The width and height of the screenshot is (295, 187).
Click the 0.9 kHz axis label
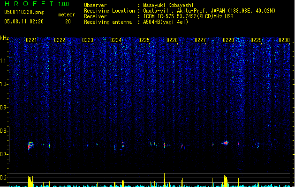point(4,108)
